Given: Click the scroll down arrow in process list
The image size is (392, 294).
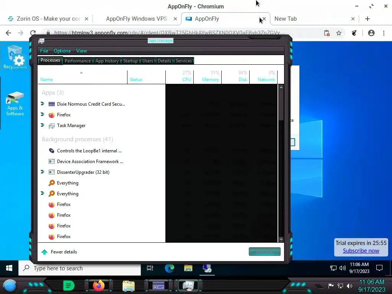Looking at the screenshot, I should click(281, 240).
